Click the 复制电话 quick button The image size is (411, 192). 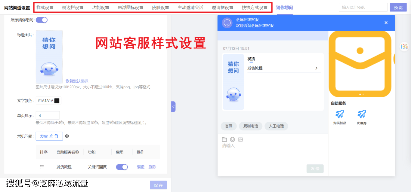(x=251, y=126)
